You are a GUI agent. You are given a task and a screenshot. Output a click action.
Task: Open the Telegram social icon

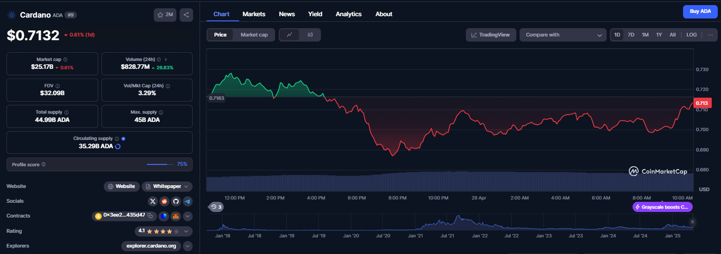(x=188, y=201)
